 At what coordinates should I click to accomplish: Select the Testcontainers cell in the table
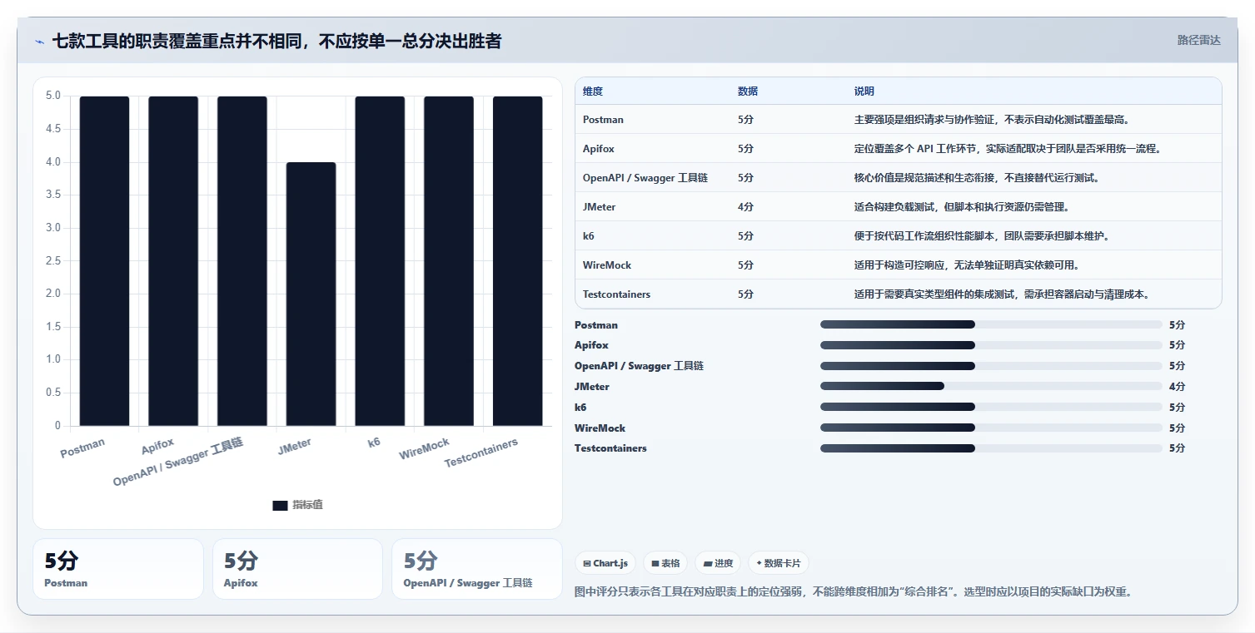point(617,294)
